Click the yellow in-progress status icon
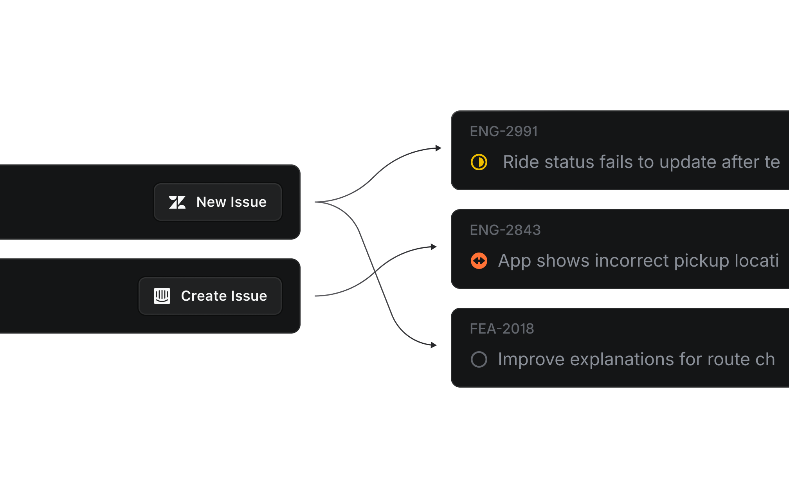Screen dimensions: 789x498 click(x=479, y=162)
